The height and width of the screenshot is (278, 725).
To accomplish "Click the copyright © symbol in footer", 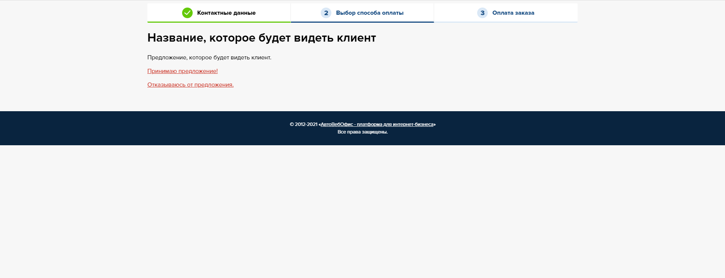I will pyautogui.click(x=292, y=124).
